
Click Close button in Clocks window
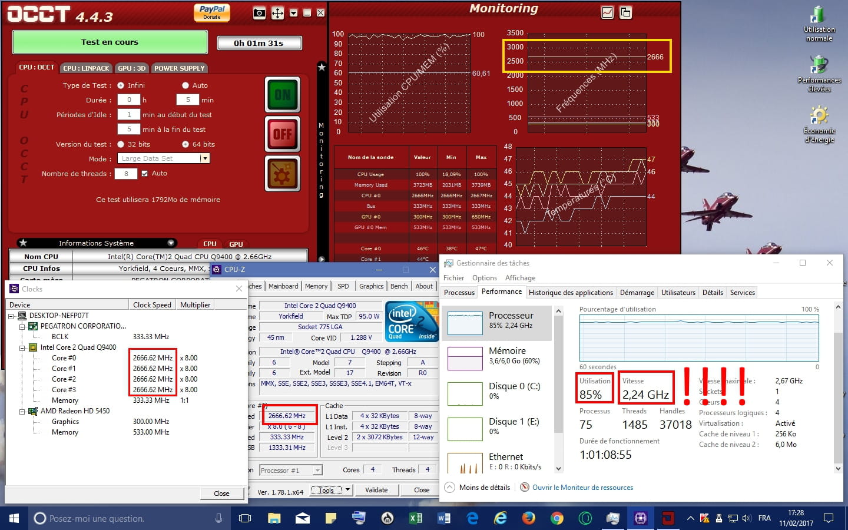coord(221,493)
